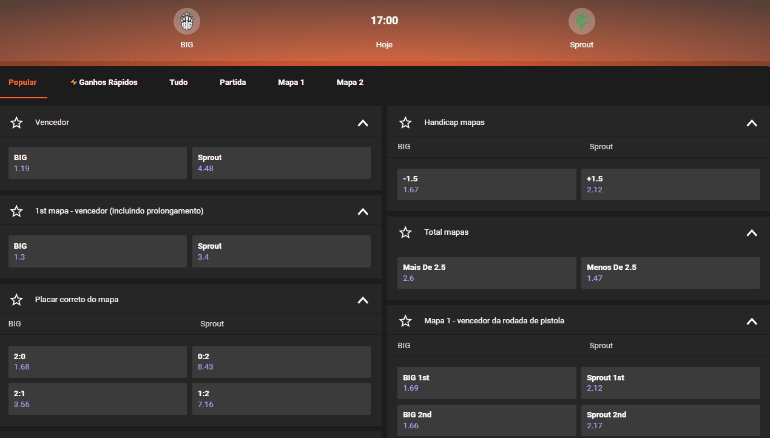Click the Hoje date label
Image resolution: width=770 pixels, height=438 pixels.
coord(384,45)
